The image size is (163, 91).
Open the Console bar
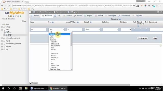33,83
